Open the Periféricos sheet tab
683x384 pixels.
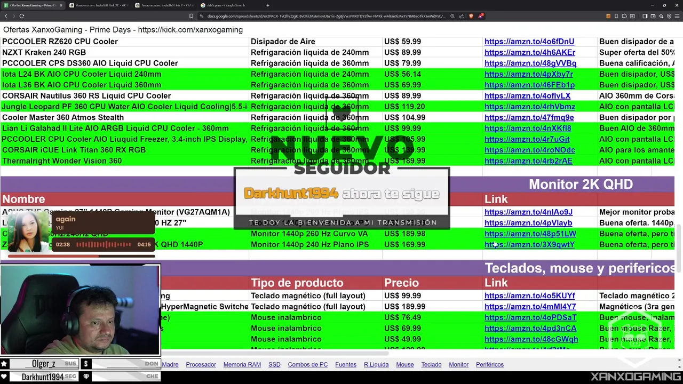(489, 365)
